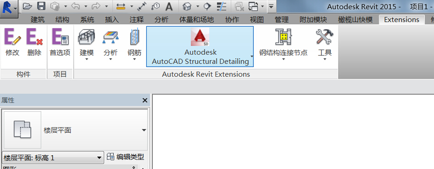434x169 pixels.
Task: Click the 编辑类型 button
Action: click(x=126, y=157)
